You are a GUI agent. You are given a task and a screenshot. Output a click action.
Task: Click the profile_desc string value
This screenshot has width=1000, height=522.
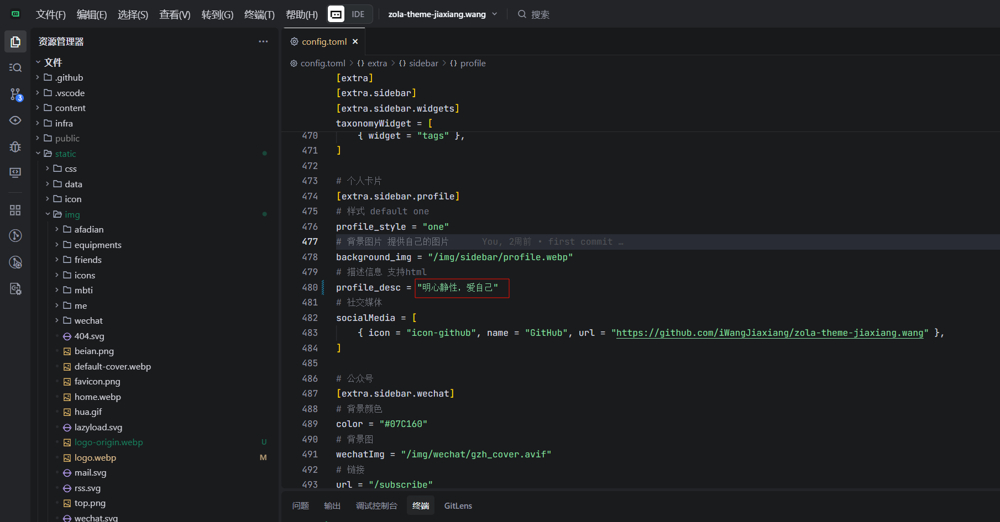point(458,287)
